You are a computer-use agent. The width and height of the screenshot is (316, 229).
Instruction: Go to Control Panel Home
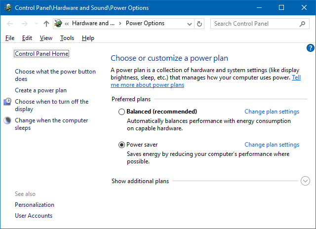click(x=42, y=53)
